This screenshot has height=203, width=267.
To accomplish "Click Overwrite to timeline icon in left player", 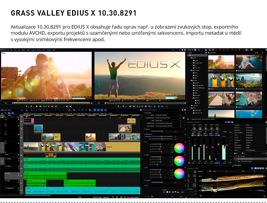I will pyautogui.click(x=71, y=106).
